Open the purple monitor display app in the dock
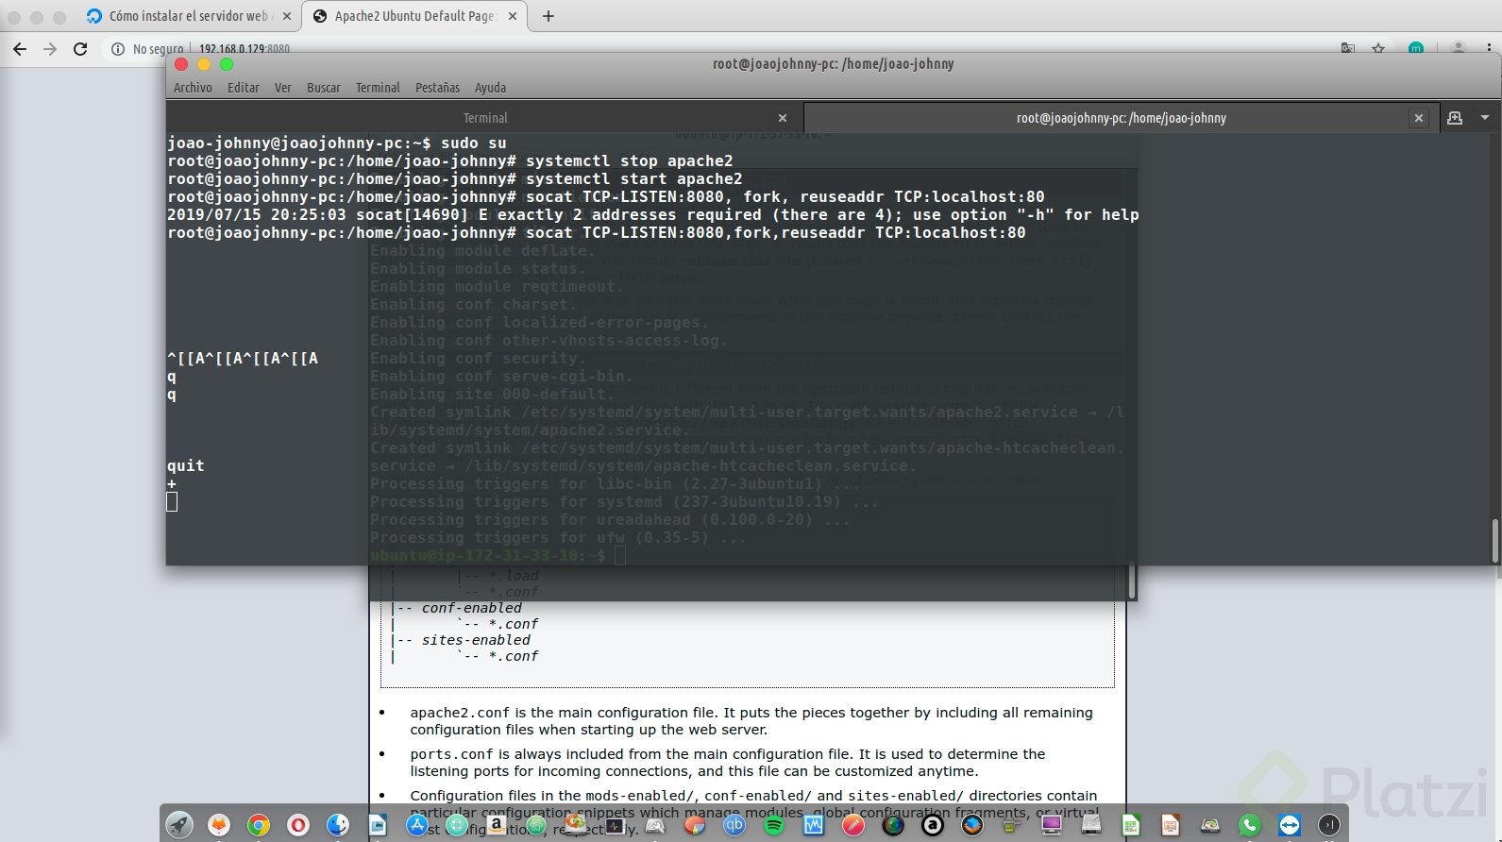The height and width of the screenshot is (842, 1502). pos(1052,825)
